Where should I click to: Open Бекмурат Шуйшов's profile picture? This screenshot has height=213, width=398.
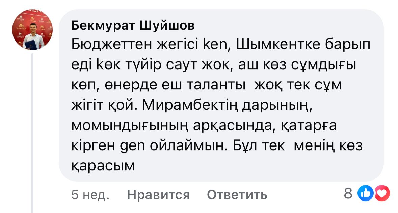tap(32, 30)
